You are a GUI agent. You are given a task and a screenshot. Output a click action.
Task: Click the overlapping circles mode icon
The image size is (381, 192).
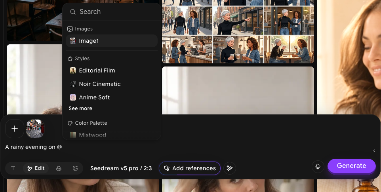[59, 168]
